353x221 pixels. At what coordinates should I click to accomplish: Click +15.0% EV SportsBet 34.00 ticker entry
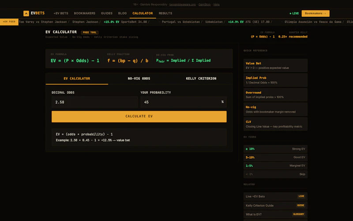click(x=125, y=22)
